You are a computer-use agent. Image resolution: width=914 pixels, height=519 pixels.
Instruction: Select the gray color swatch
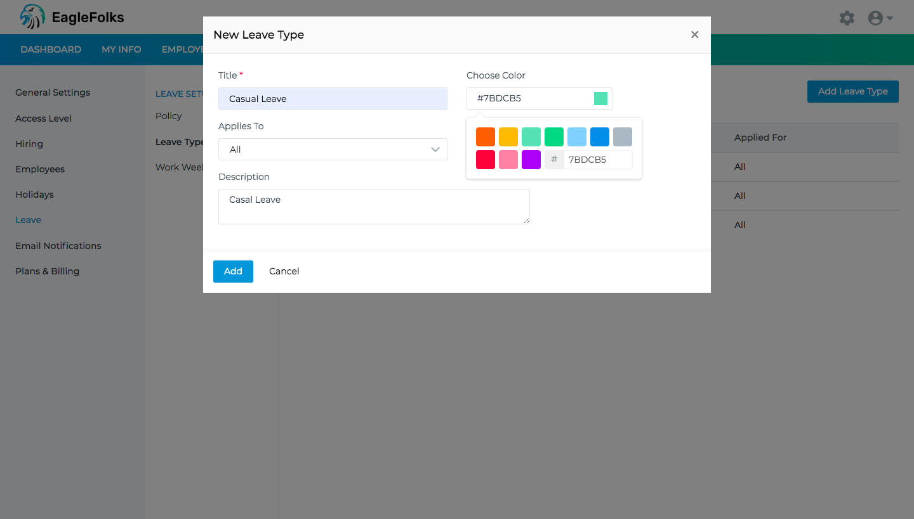[x=623, y=137]
